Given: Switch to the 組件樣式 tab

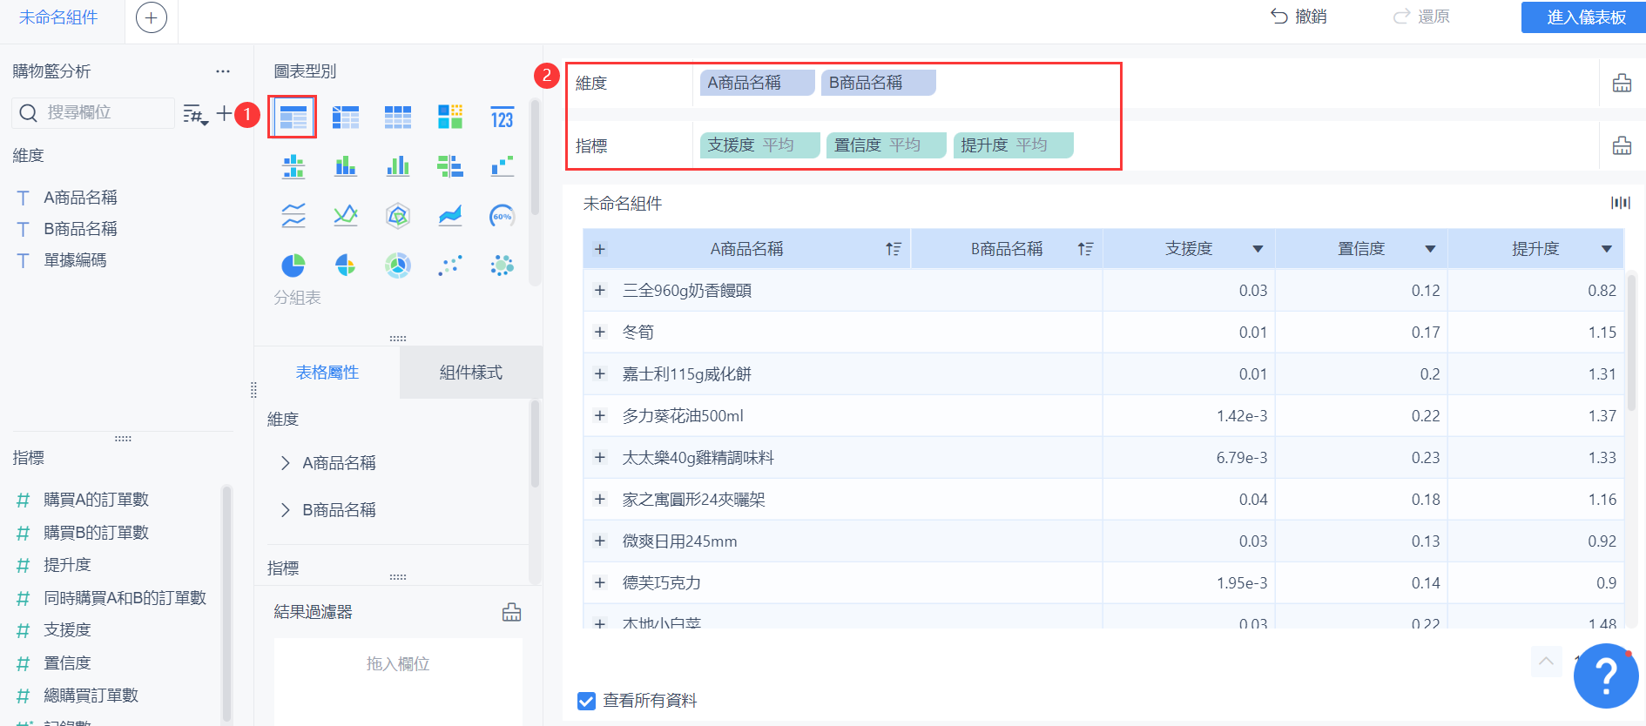Looking at the screenshot, I should tap(471, 373).
